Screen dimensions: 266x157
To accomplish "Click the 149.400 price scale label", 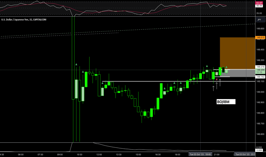I will 260,50.
